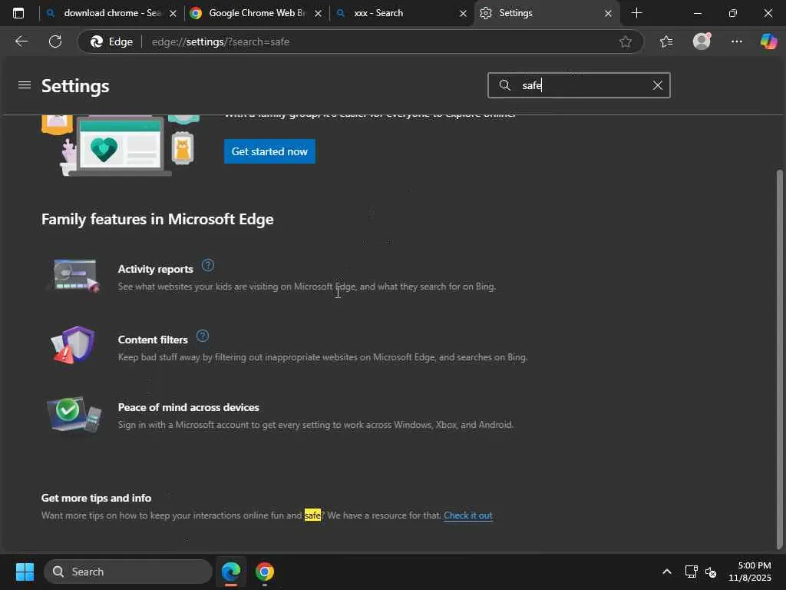Click the magnifier icon in settings search

pos(505,85)
